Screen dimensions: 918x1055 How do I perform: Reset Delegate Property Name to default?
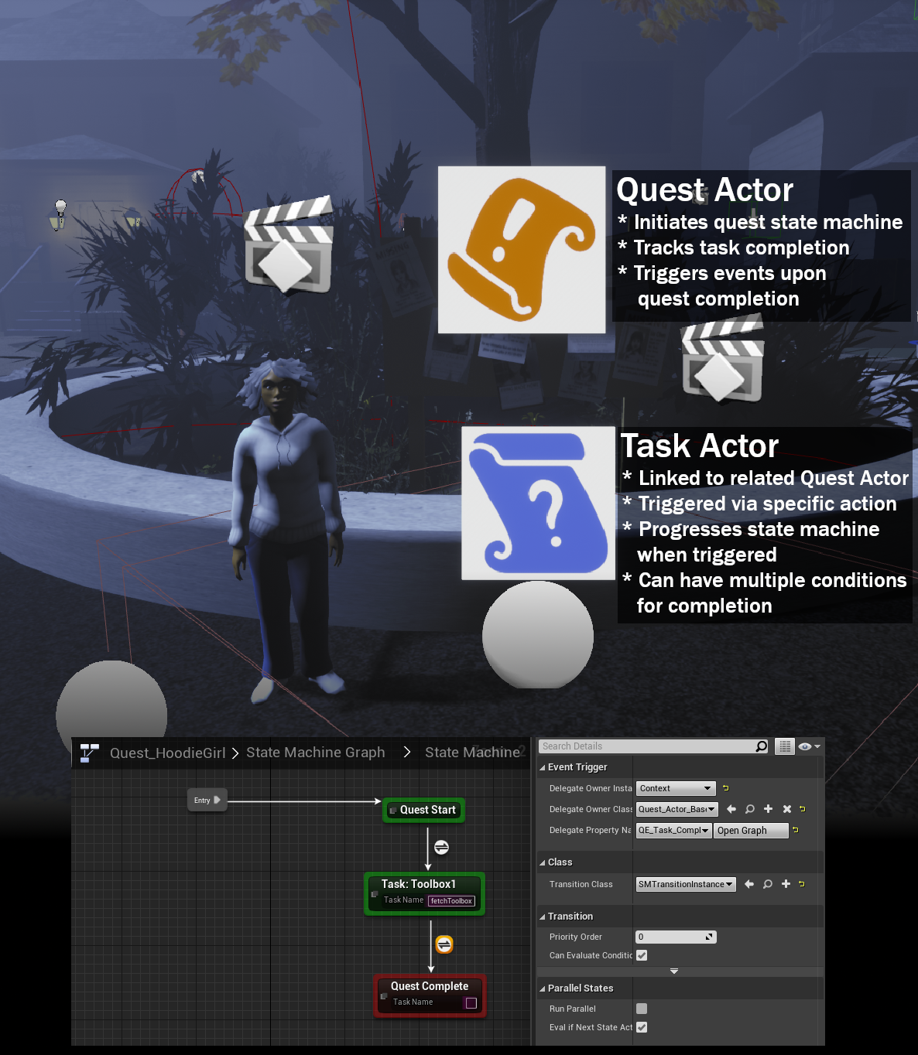pos(795,830)
